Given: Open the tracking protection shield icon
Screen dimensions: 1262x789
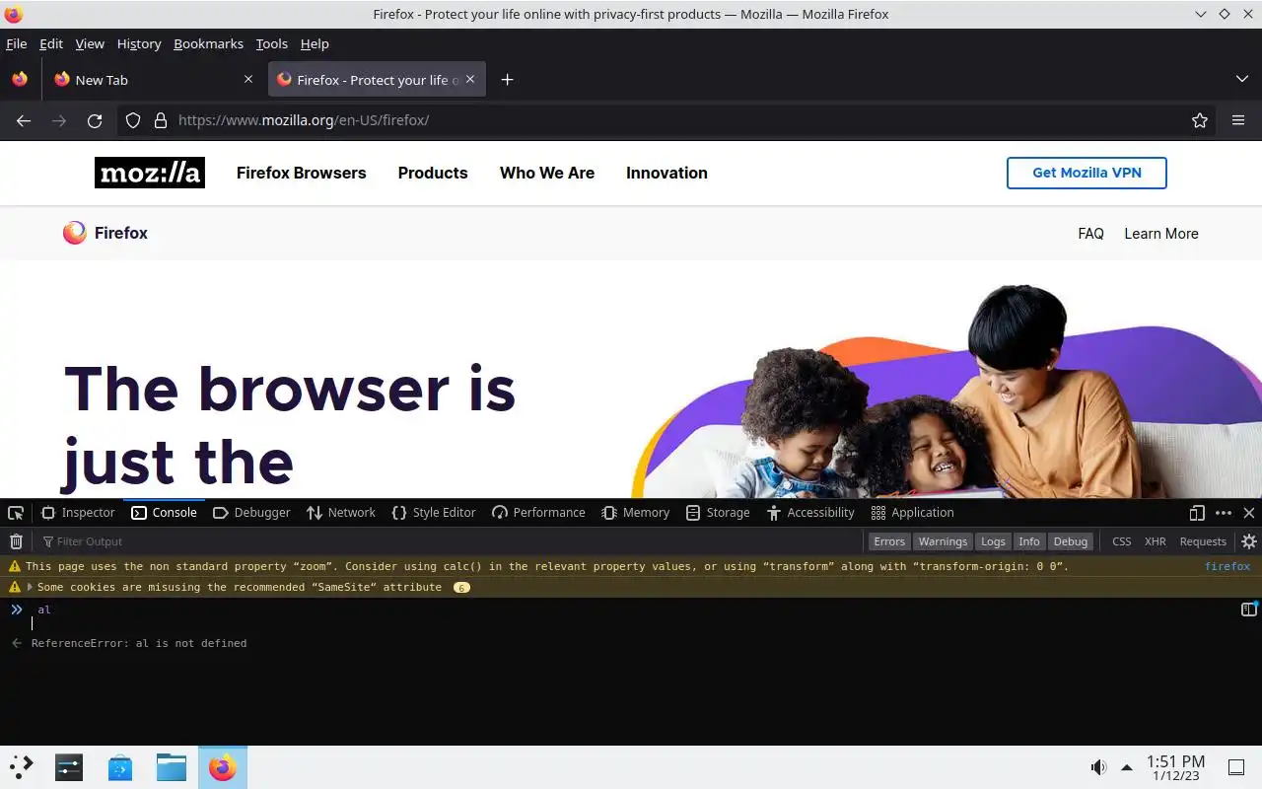Looking at the screenshot, I should pos(133,120).
